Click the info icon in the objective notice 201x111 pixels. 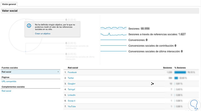pos(29,26)
